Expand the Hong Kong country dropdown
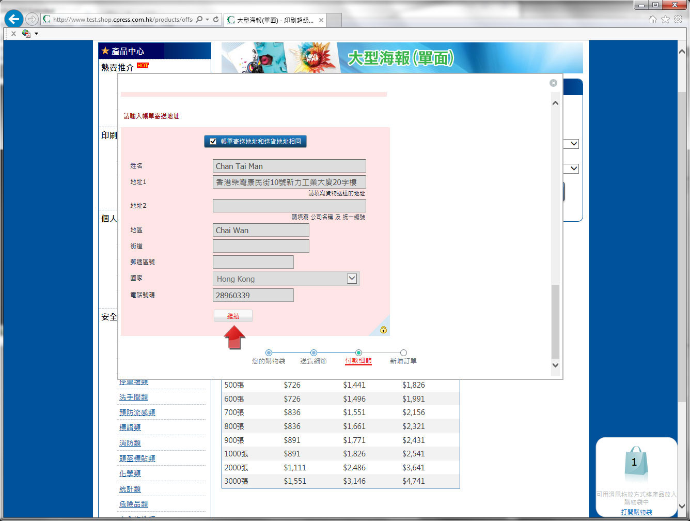690x521 pixels. (x=352, y=279)
